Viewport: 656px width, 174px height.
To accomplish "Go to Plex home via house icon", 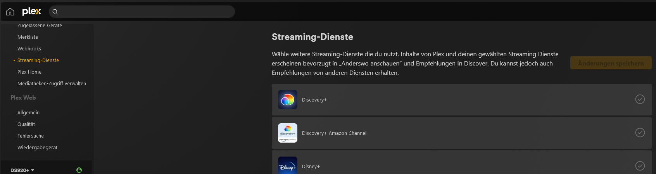I will point(10,12).
